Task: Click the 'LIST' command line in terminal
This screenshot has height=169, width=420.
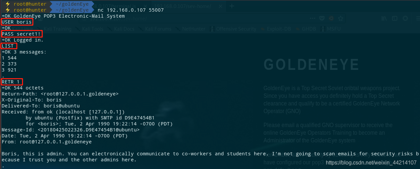Action: (8, 46)
